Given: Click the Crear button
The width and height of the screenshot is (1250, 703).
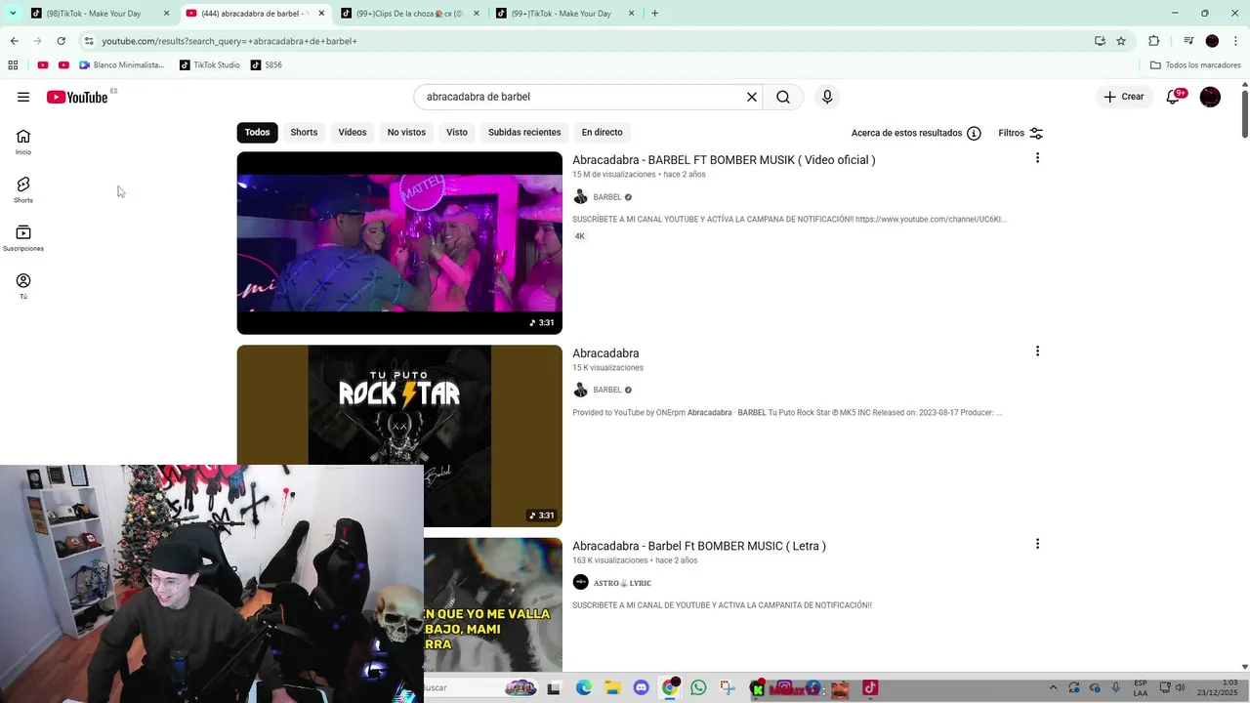Looking at the screenshot, I should click(1124, 97).
